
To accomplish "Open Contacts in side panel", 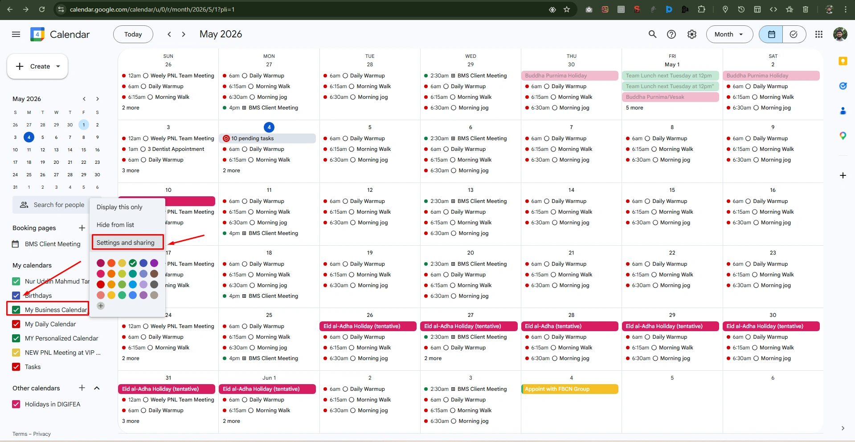I will click(843, 111).
